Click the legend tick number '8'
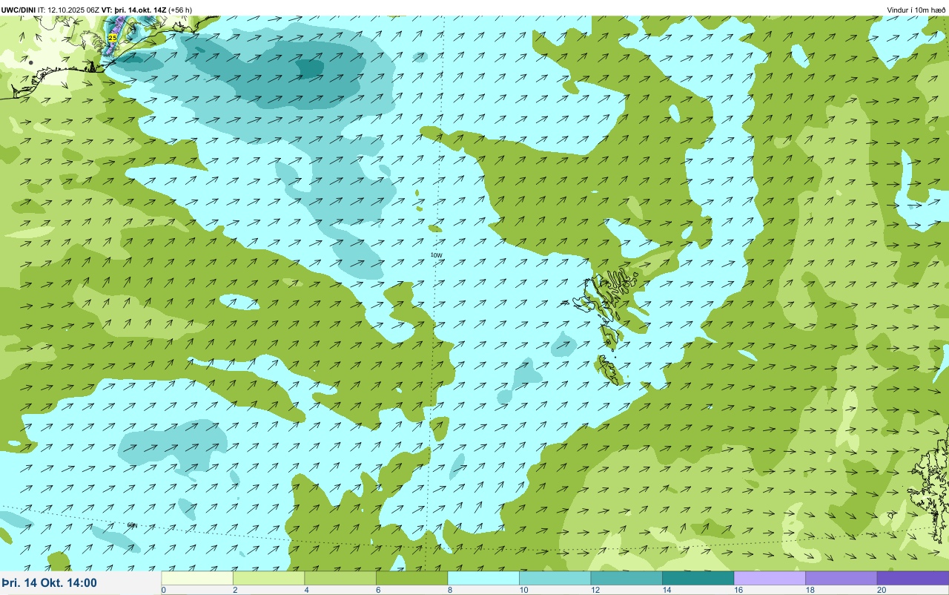Screen dimensions: 949x595 coord(449,590)
